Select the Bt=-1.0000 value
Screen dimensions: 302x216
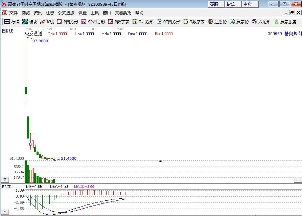coord(164,34)
